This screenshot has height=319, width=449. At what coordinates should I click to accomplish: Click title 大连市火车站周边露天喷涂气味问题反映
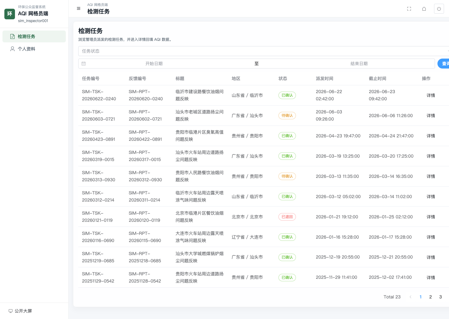200,237
